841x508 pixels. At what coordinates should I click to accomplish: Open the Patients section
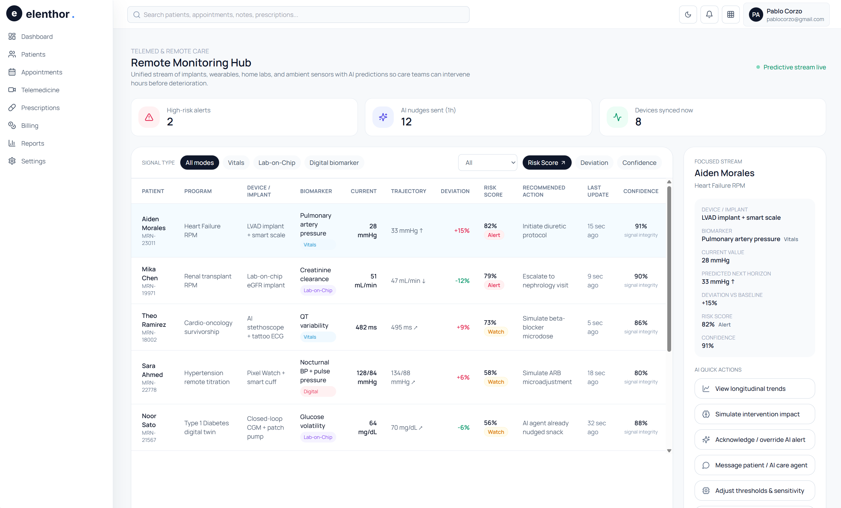coord(33,54)
